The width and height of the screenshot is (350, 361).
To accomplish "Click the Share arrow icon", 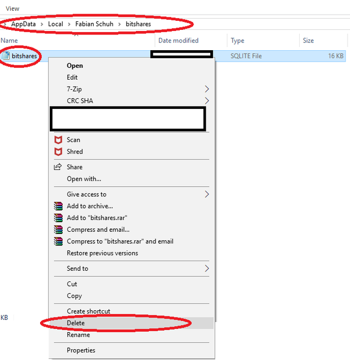I will pyautogui.click(x=58, y=167).
